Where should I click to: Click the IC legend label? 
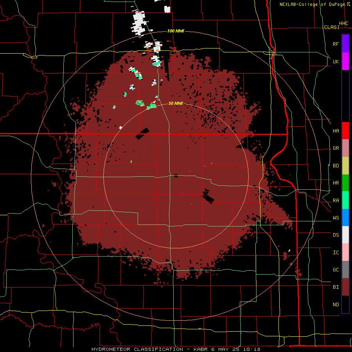[x=336, y=253]
